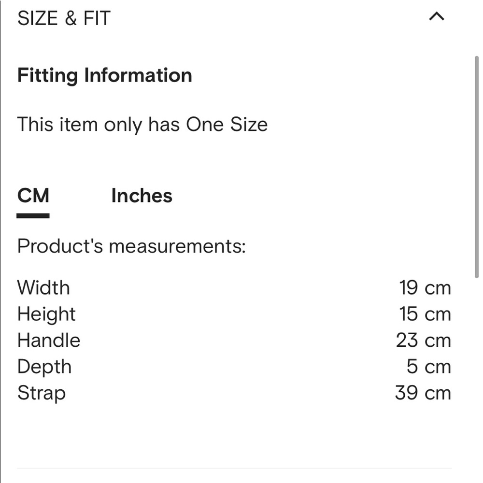Switch to the Inches tab
The height and width of the screenshot is (483, 483).
(x=142, y=196)
